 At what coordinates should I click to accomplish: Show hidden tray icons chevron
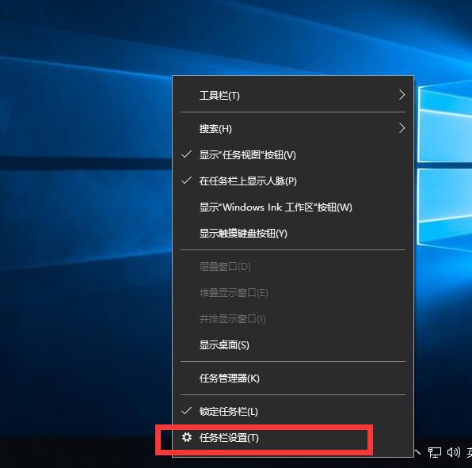(x=417, y=451)
